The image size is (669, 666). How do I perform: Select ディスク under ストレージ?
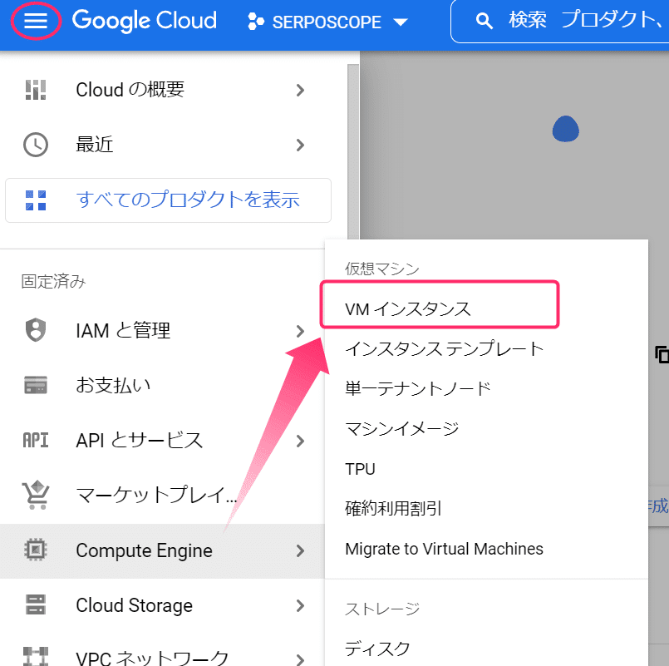(x=486, y=649)
